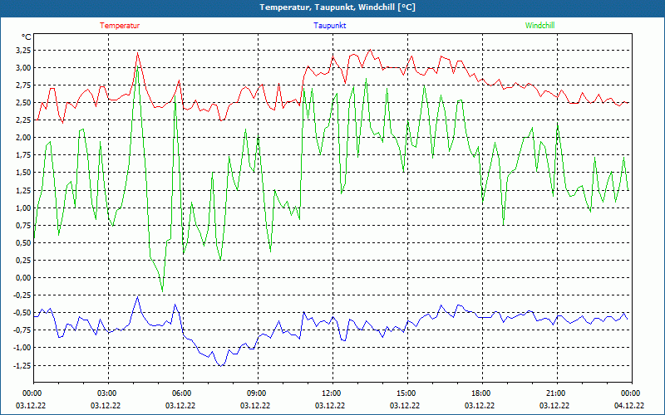Click the 03.12.22 date under 18:00
The height and width of the screenshot is (415, 665).
(x=480, y=405)
